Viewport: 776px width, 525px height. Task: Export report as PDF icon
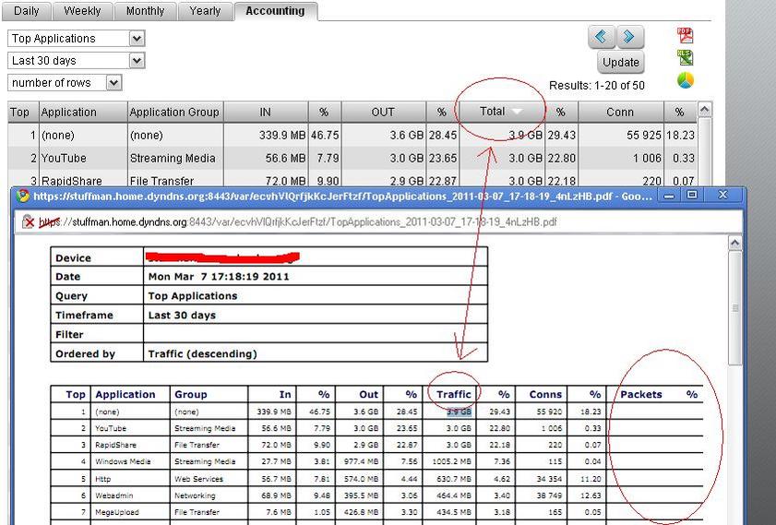pyautogui.click(x=685, y=36)
